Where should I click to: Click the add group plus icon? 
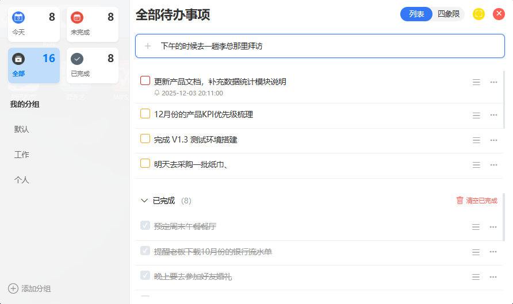point(13,288)
